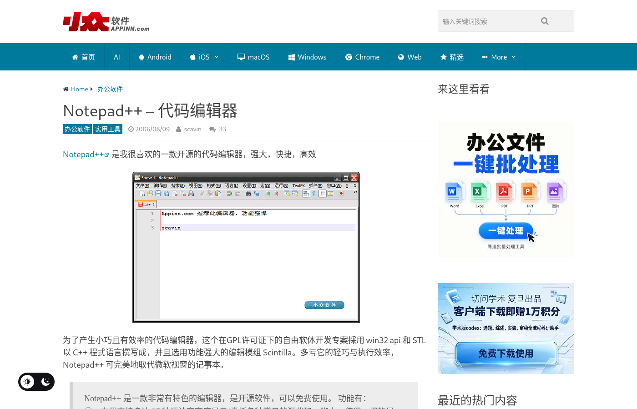
Task: Click the 2006/08/09 publish date
Action: [152, 129]
